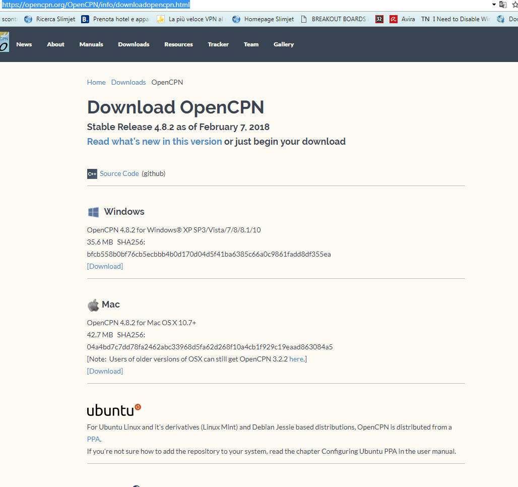
Task: Click the Windows SHA256 hash starting 'bfcb558b'
Action: (x=209, y=254)
